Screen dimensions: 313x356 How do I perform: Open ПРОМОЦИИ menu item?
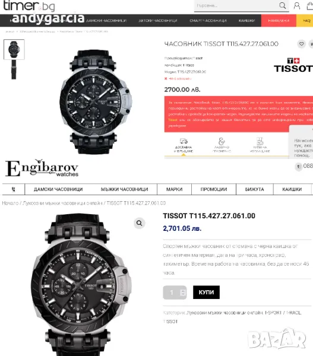pos(214,189)
